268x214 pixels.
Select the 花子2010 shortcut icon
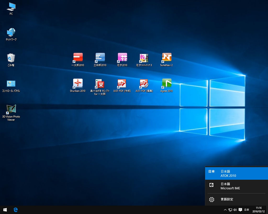[x=122, y=60]
